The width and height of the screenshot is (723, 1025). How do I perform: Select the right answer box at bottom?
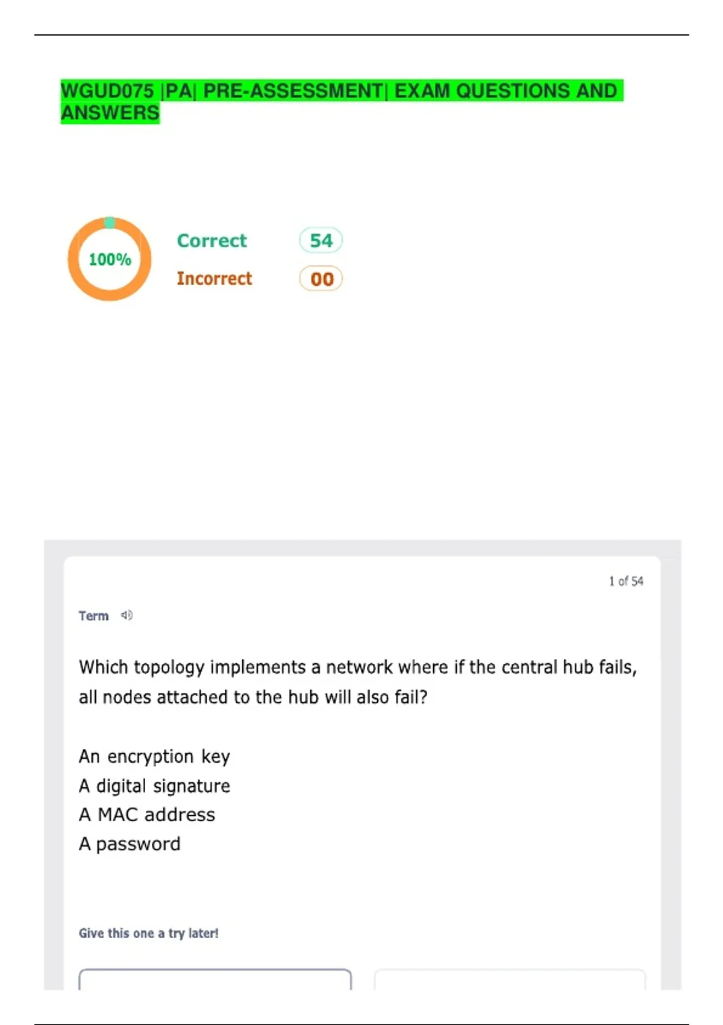click(510, 979)
